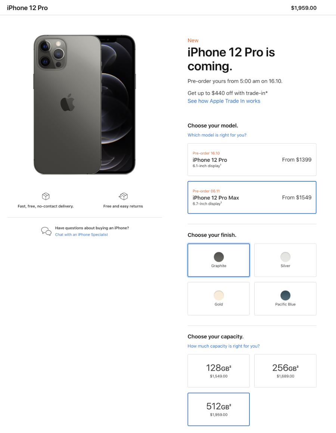Select the iPhone 12 Pro 6.1-inch model
The image size is (336, 433).
point(252,160)
